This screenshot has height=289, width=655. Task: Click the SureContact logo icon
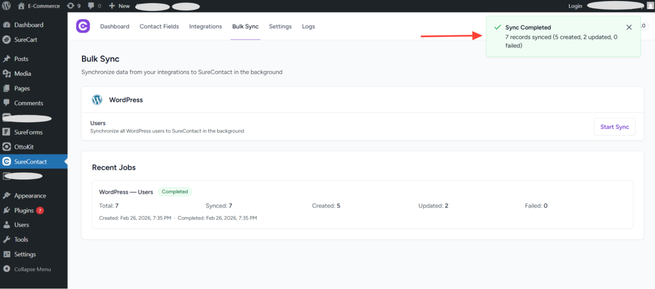pyautogui.click(x=83, y=26)
